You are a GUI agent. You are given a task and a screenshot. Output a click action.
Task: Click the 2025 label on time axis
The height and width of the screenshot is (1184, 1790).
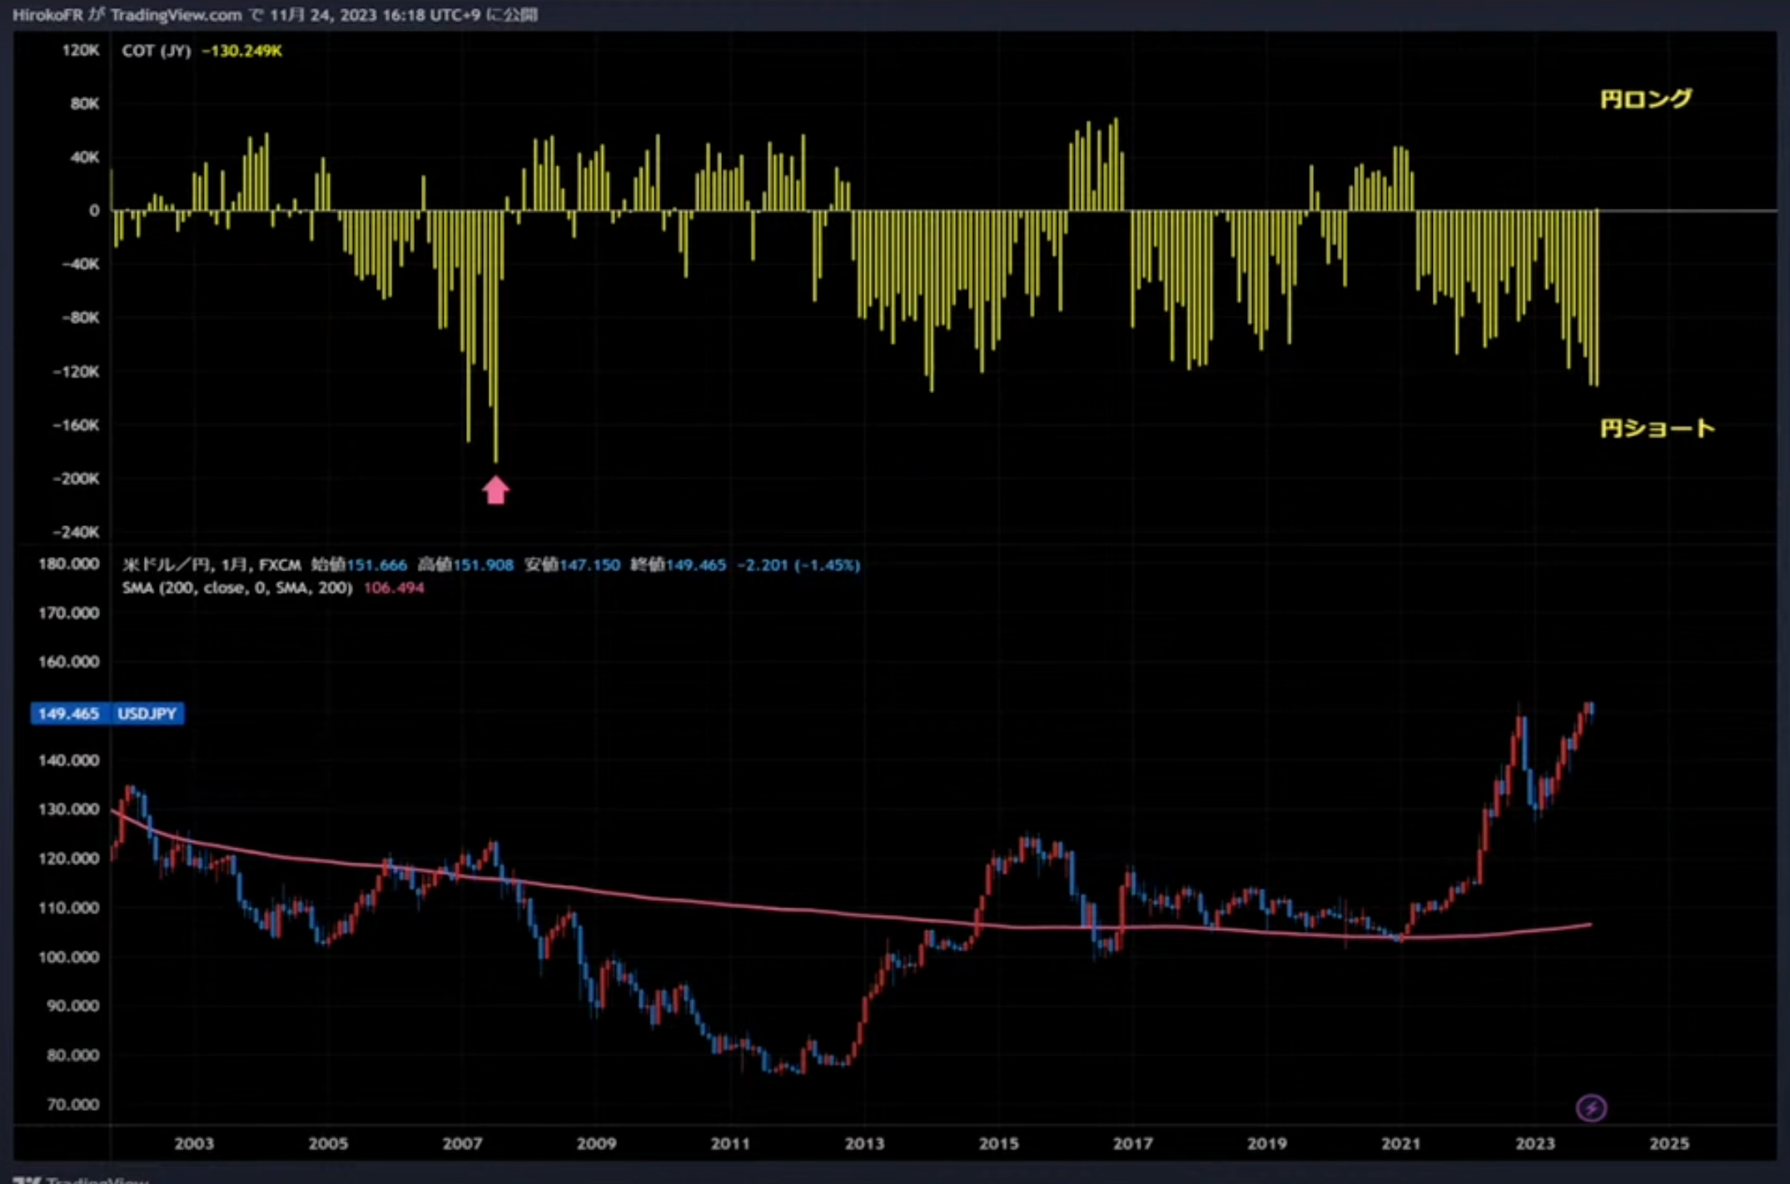point(1668,1143)
